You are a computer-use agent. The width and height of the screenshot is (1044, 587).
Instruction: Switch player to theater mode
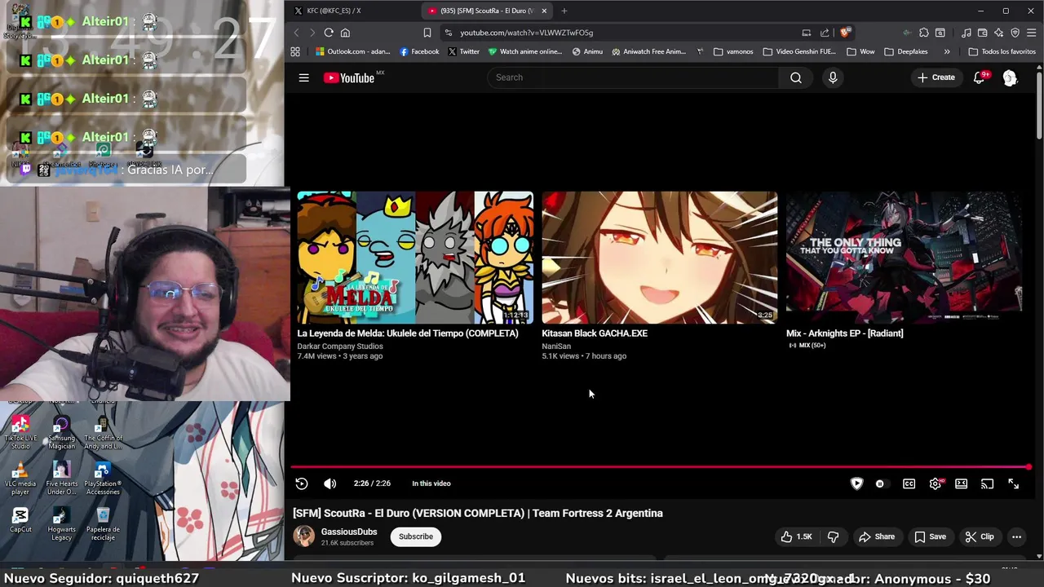[962, 484]
